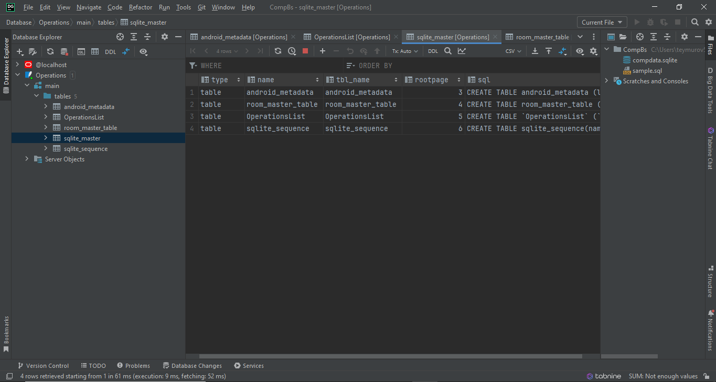The image size is (716, 382).
Task: Open the Current File run configuration selector
Action: coord(602,22)
